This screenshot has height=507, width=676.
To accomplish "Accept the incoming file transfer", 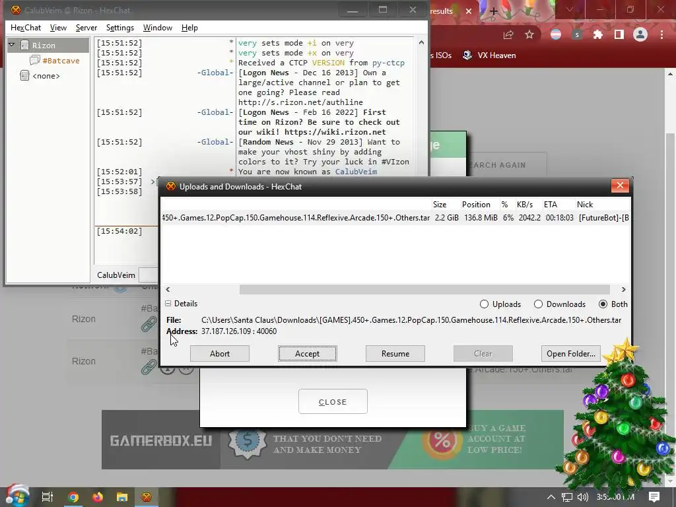I will (x=308, y=354).
